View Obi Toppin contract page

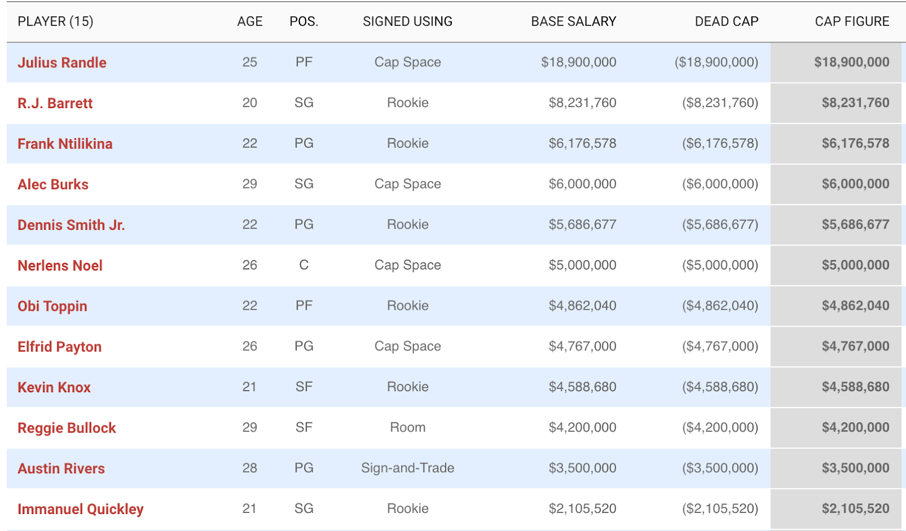pyautogui.click(x=52, y=306)
